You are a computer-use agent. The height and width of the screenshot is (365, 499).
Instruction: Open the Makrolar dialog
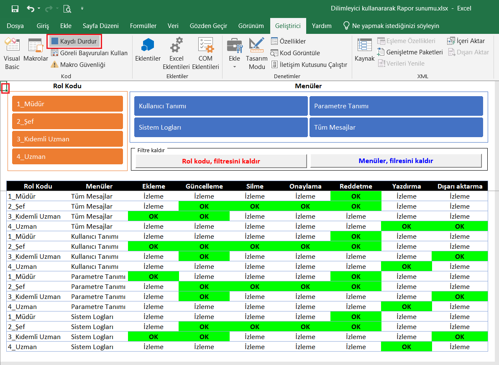36,50
